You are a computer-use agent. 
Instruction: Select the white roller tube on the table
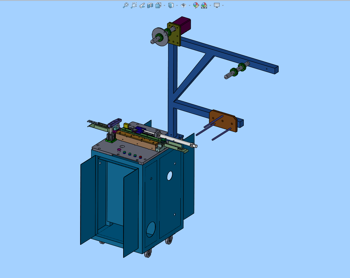pos(178,140)
